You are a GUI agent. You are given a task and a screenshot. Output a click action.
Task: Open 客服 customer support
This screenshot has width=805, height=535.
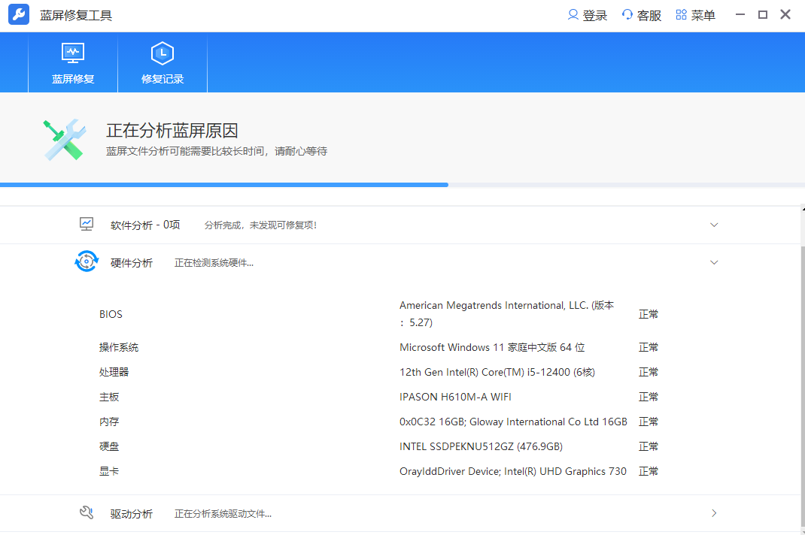coord(641,15)
